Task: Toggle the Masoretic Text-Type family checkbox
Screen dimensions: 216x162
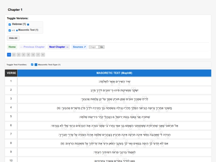Action: 32,64
